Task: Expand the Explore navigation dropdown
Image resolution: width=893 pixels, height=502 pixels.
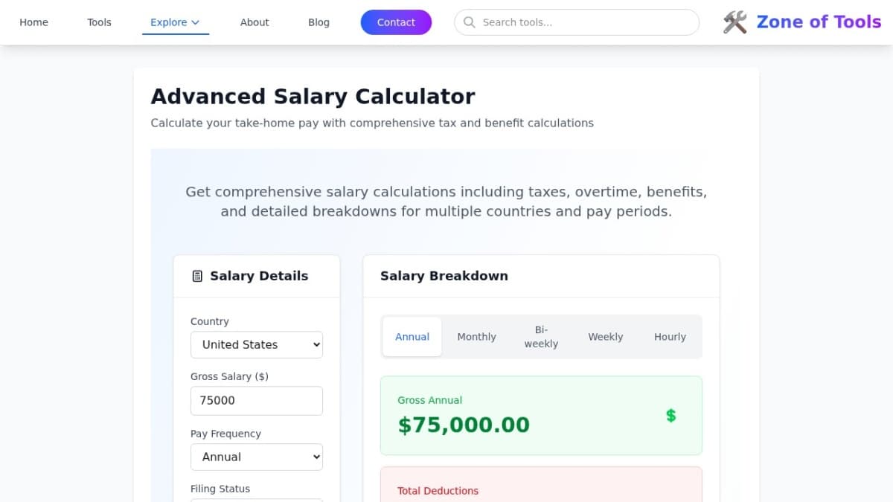Action: (175, 22)
